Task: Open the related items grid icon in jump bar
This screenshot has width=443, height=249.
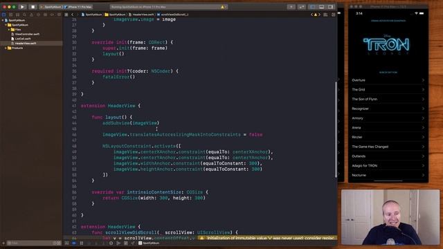Action: click(66, 15)
